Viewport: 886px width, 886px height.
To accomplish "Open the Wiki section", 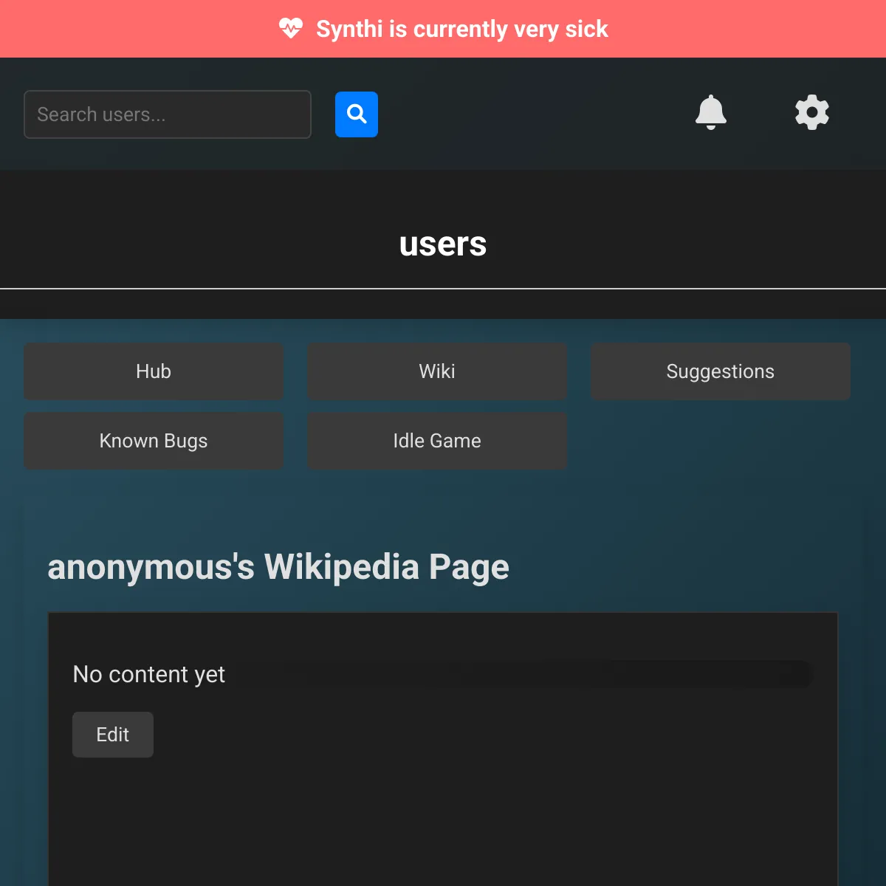I will tap(436, 371).
